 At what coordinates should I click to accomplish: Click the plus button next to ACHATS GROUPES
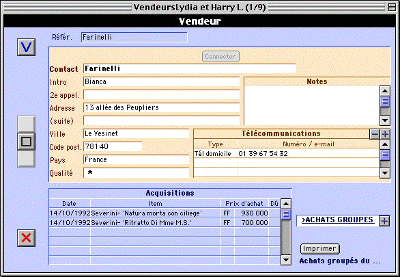(x=384, y=221)
